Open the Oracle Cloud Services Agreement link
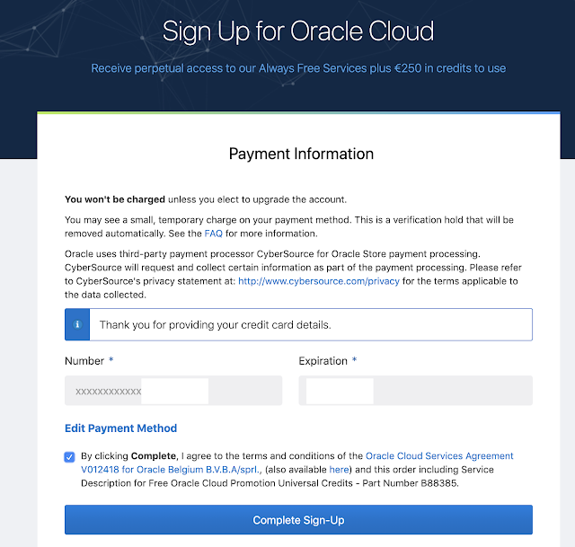575x547 pixels. (439, 456)
